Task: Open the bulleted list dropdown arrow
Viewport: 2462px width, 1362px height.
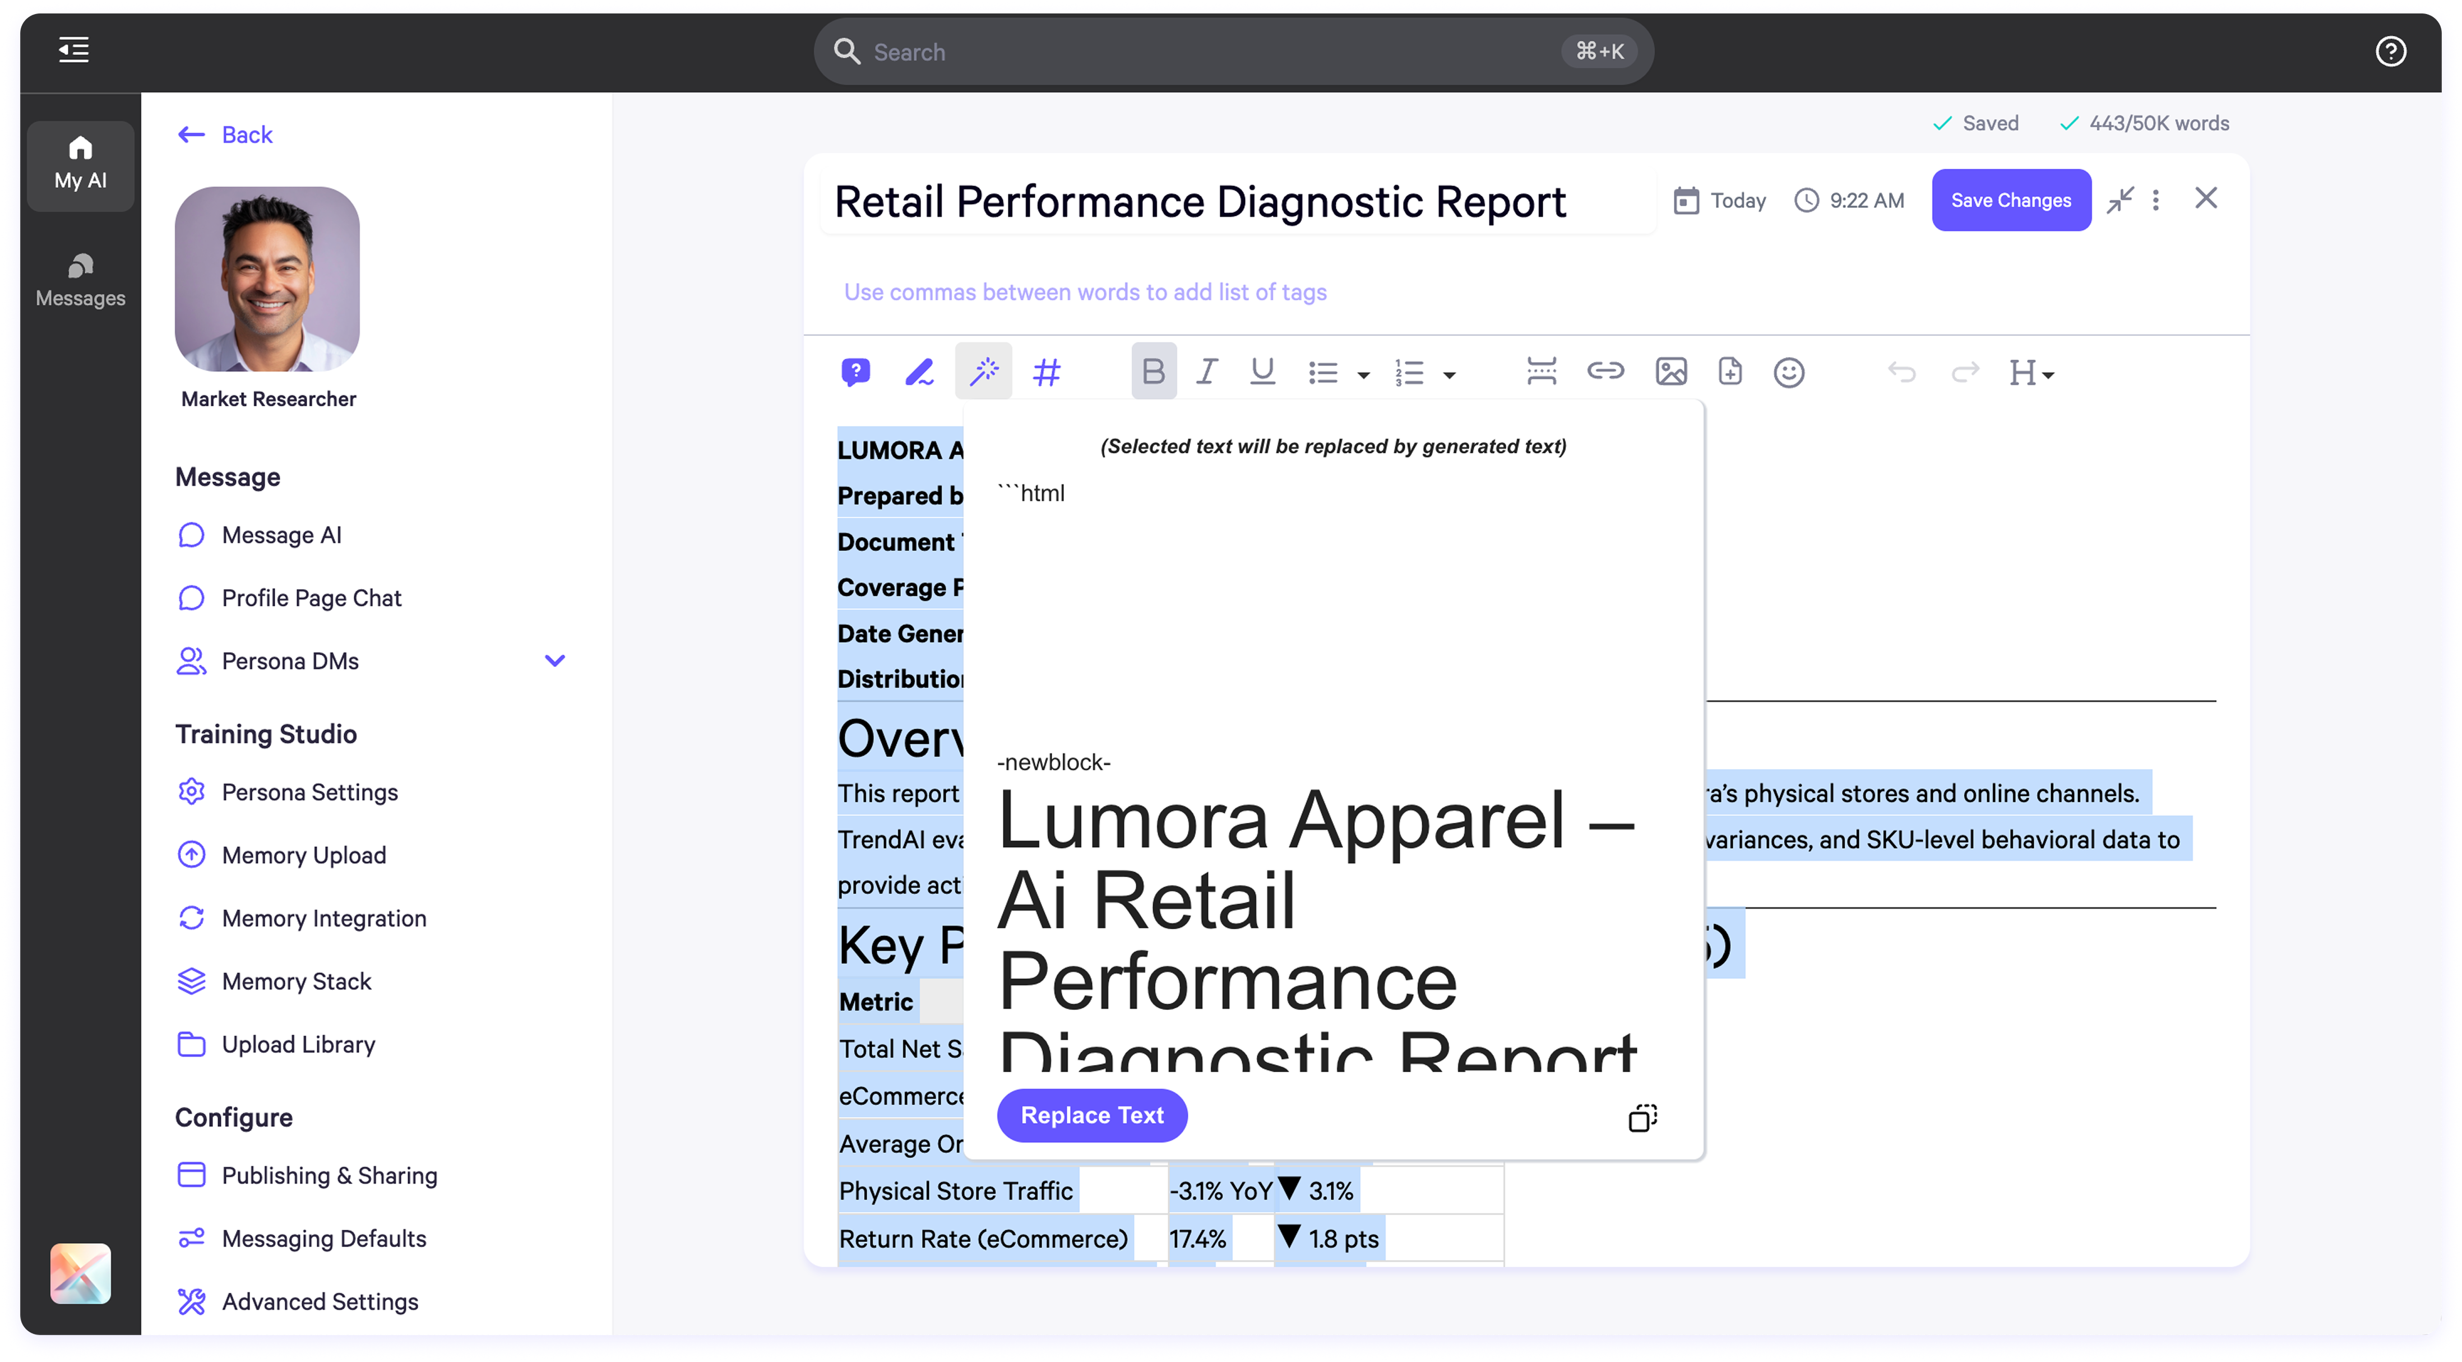Action: click(x=1364, y=374)
